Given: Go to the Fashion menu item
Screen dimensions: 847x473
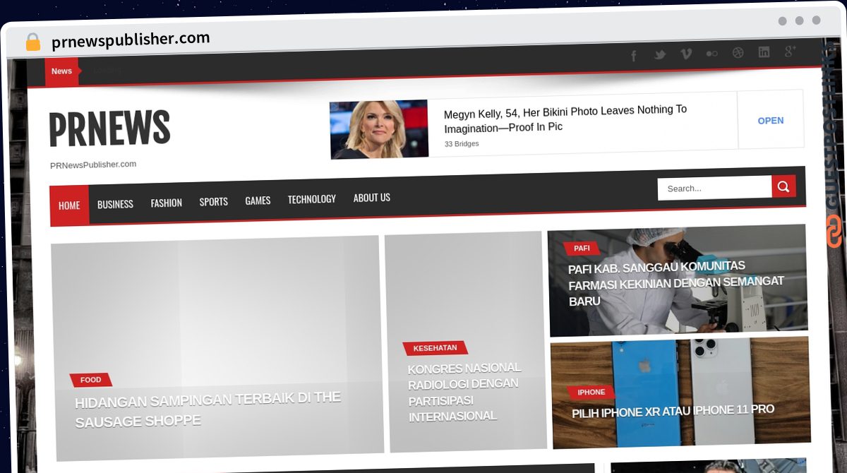Looking at the screenshot, I should tap(166, 203).
